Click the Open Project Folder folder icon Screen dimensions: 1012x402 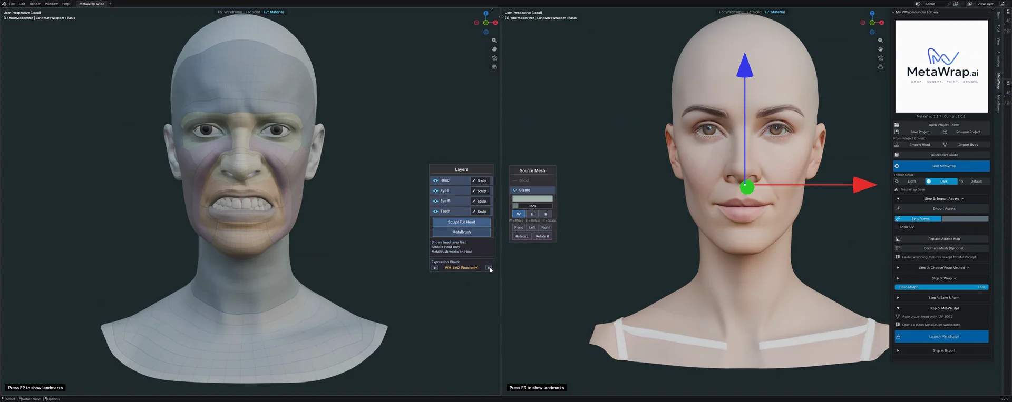pyautogui.click(x=897, y=125)
